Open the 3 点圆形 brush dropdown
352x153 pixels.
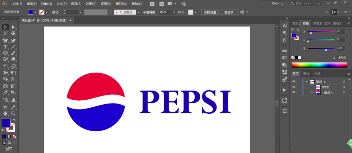tap(138, 12)
